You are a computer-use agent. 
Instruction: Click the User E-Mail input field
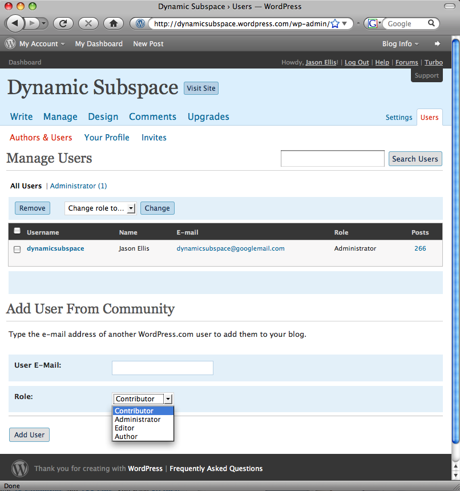[162, 368]
